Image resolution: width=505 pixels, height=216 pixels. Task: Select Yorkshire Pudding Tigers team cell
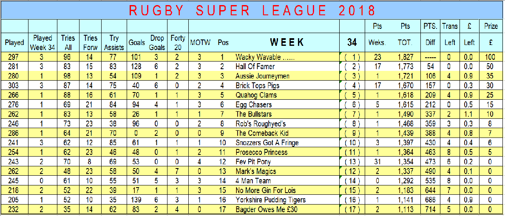(270, 200)
